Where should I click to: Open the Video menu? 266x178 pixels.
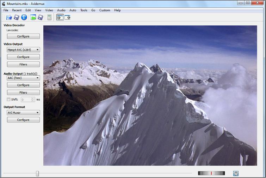tap(49, 10)
